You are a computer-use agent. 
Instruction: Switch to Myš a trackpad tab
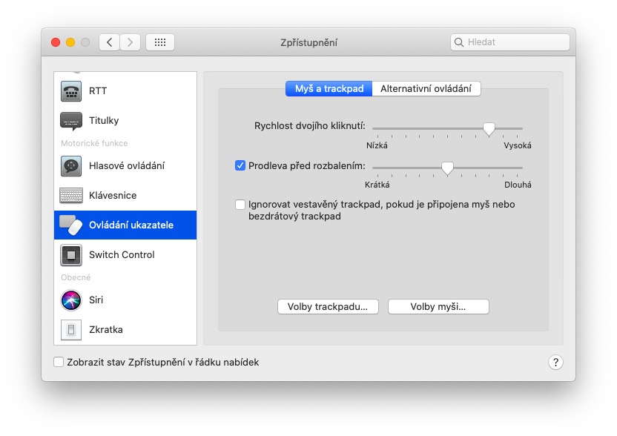(x=329, y=88)
